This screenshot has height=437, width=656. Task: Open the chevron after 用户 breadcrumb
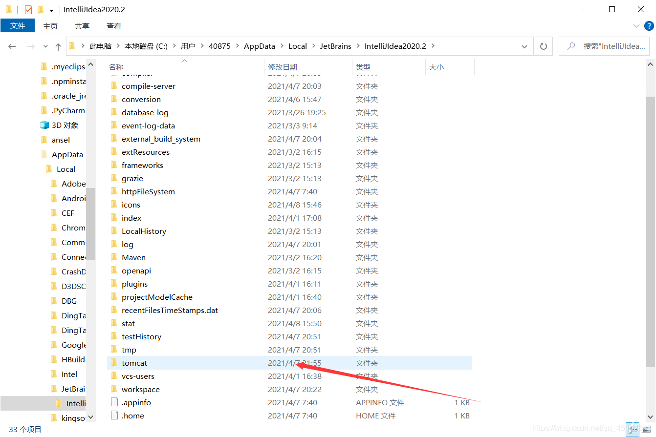(x=201, y=46)
